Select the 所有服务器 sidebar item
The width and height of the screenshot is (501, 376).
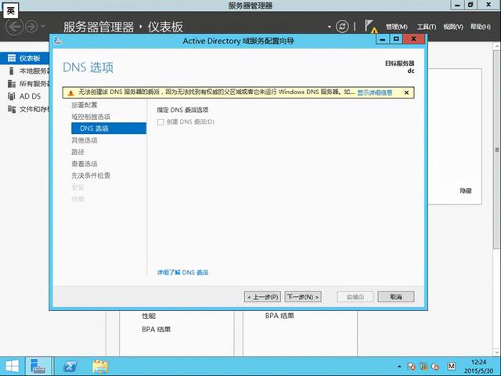pyautogui.click(x=25, y=84)
